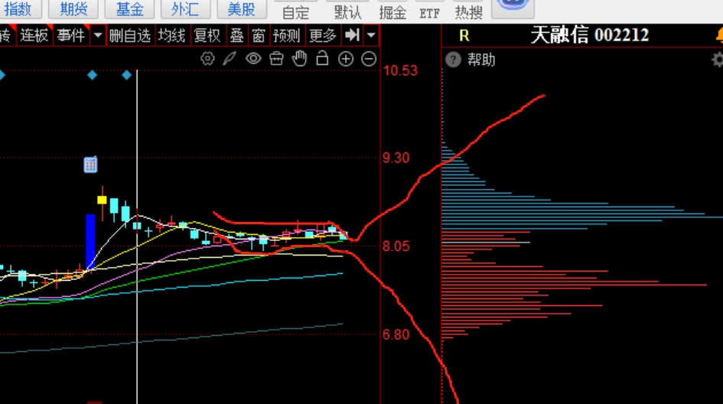Select the hand pan tool icon
This screenshot has width=723, height=404.
(299, 59)
